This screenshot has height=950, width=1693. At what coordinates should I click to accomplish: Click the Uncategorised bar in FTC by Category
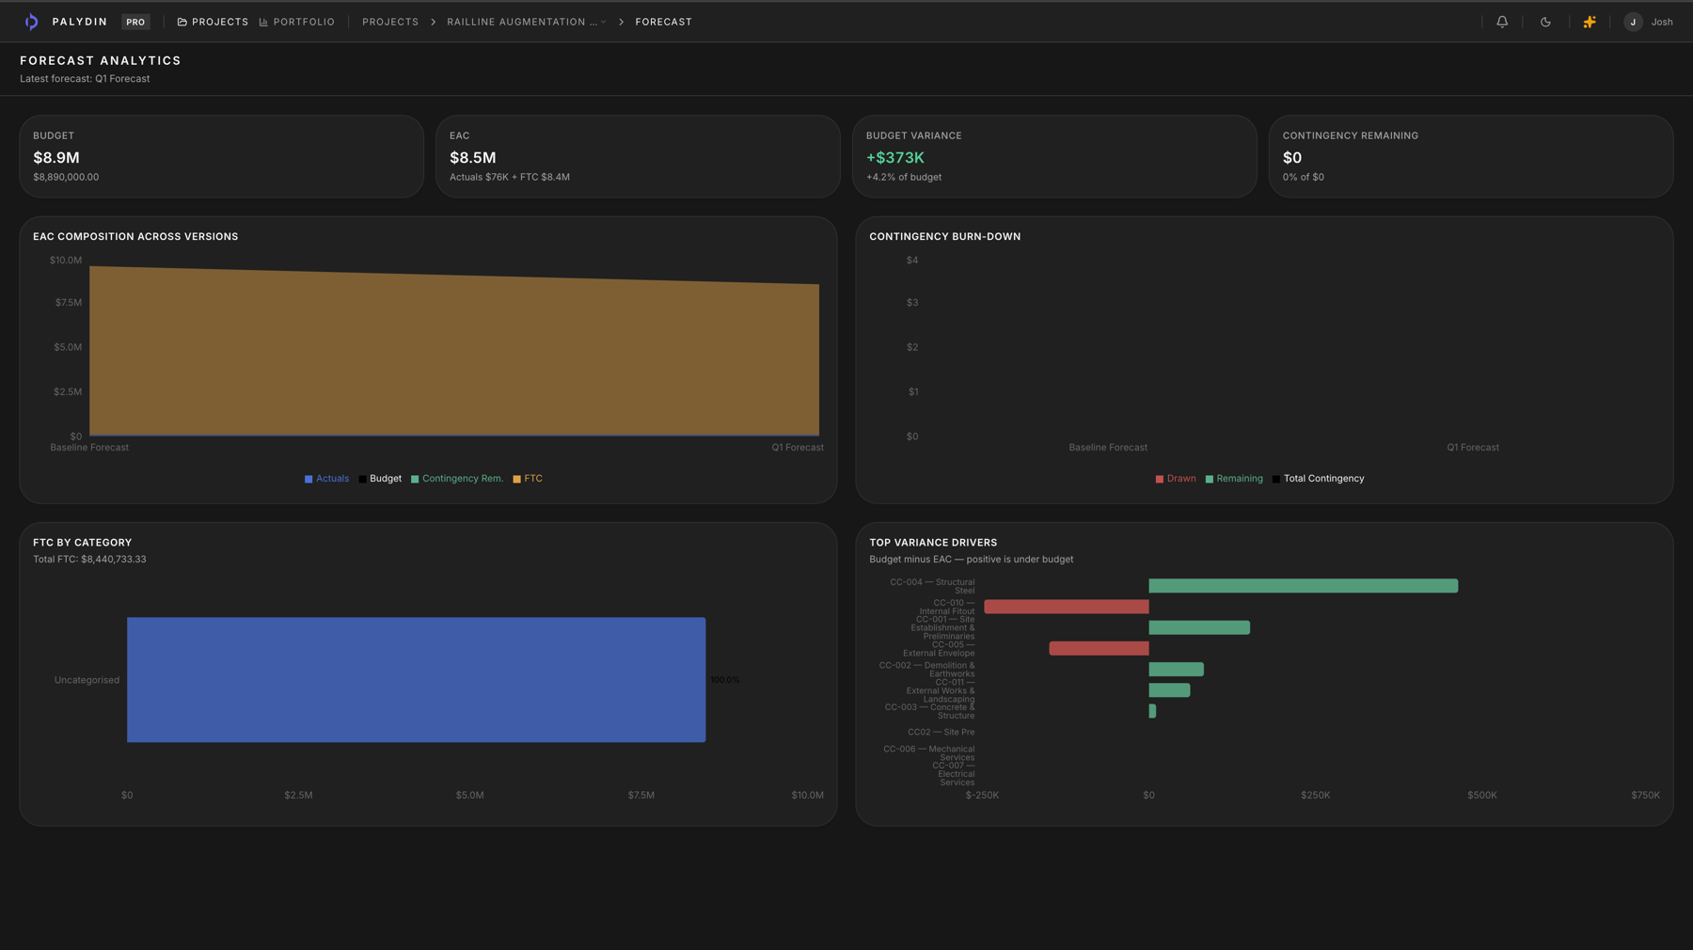pos(416,679)
